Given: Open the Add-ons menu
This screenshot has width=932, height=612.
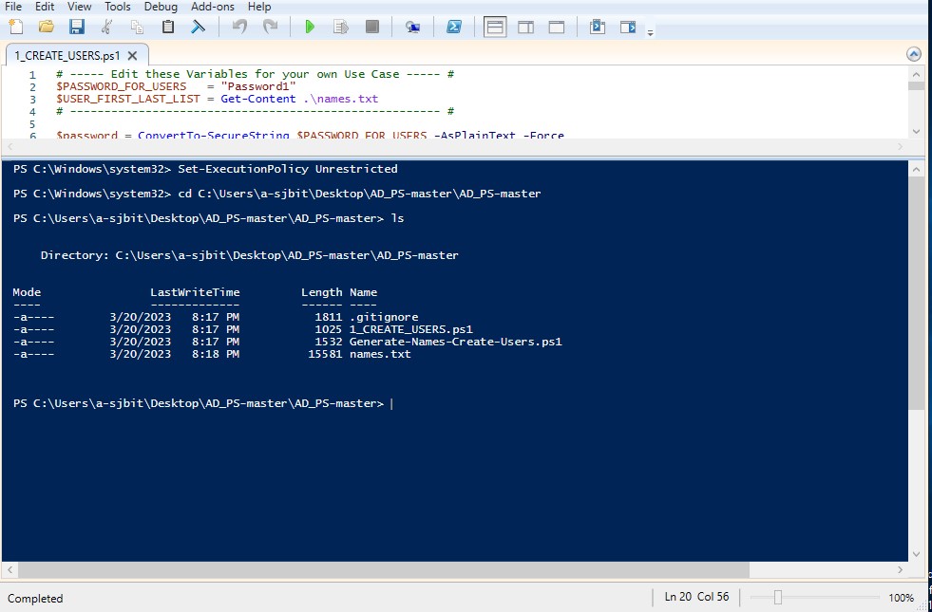Looking at the screenshot, I should point(213,7).
